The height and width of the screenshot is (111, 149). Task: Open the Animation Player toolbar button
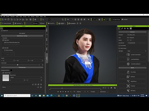pyautogui.click(x=115, y=19)
